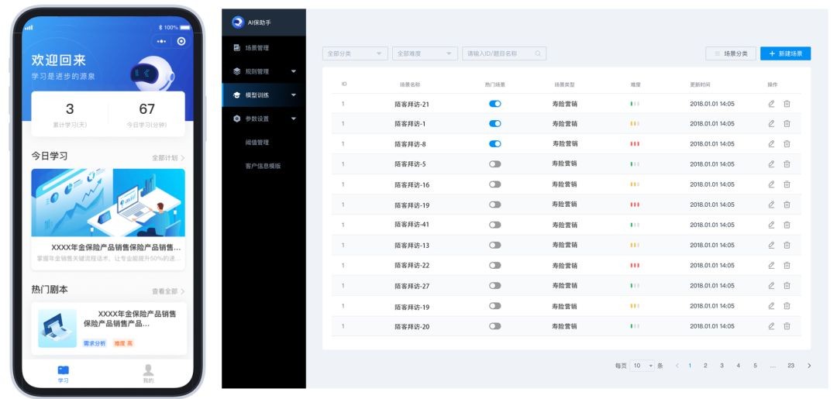Viewport: 837px width, 399px height.
Task: Open the 全部分类 category dropdown
Action: click(x=355, y=54)
